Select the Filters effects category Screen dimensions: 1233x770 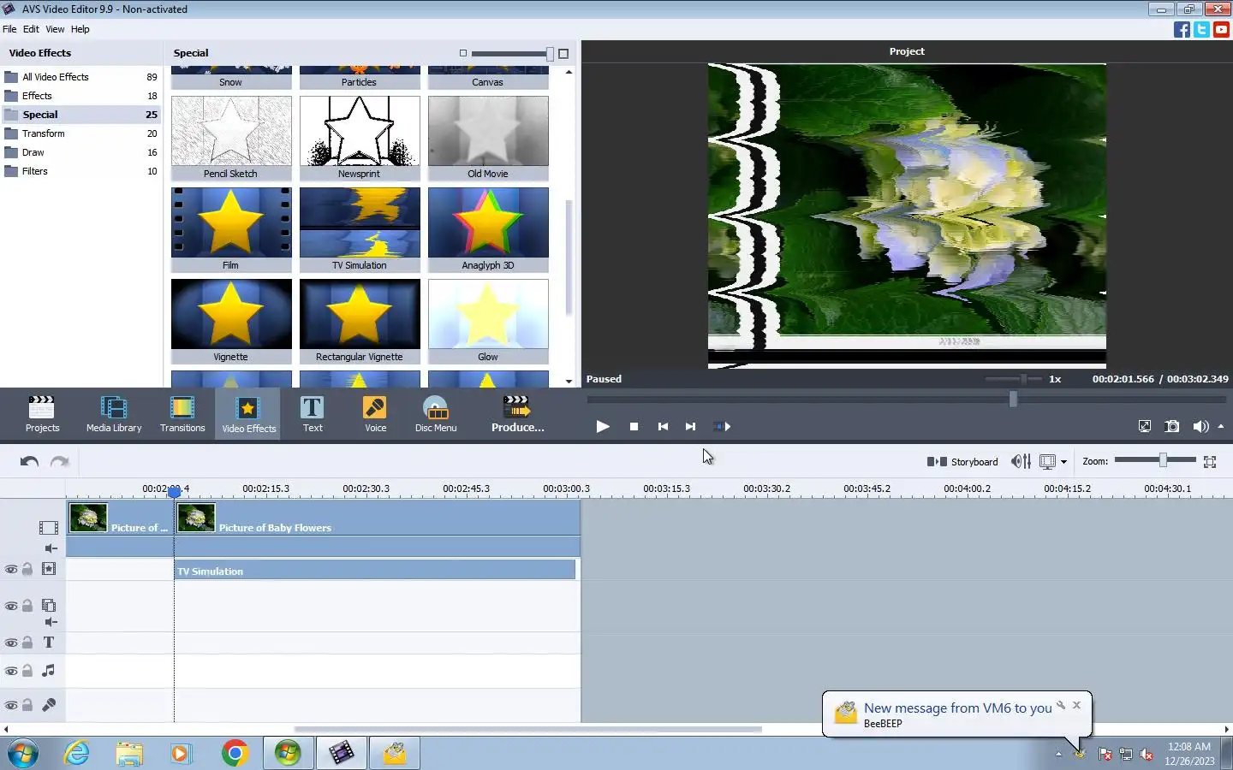pos(80,171)
